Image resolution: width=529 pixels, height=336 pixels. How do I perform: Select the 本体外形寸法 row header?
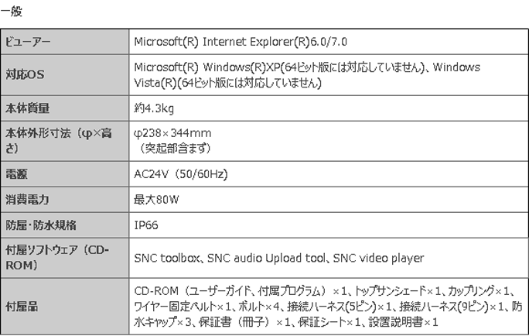(65, 141)
